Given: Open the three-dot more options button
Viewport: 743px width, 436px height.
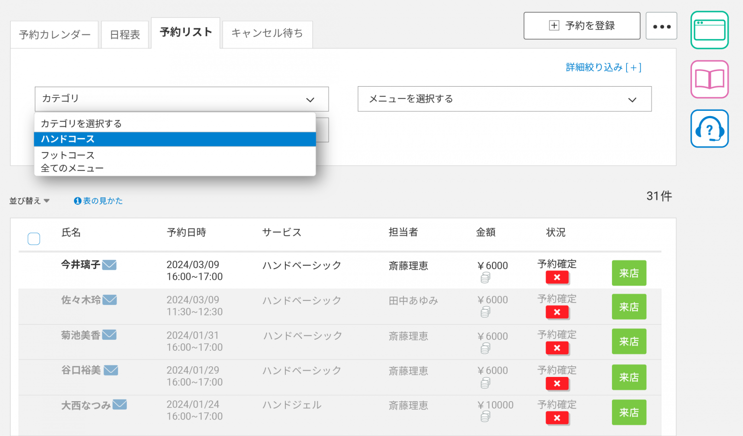Looking at the screenshot, I should tap(661, 26).
